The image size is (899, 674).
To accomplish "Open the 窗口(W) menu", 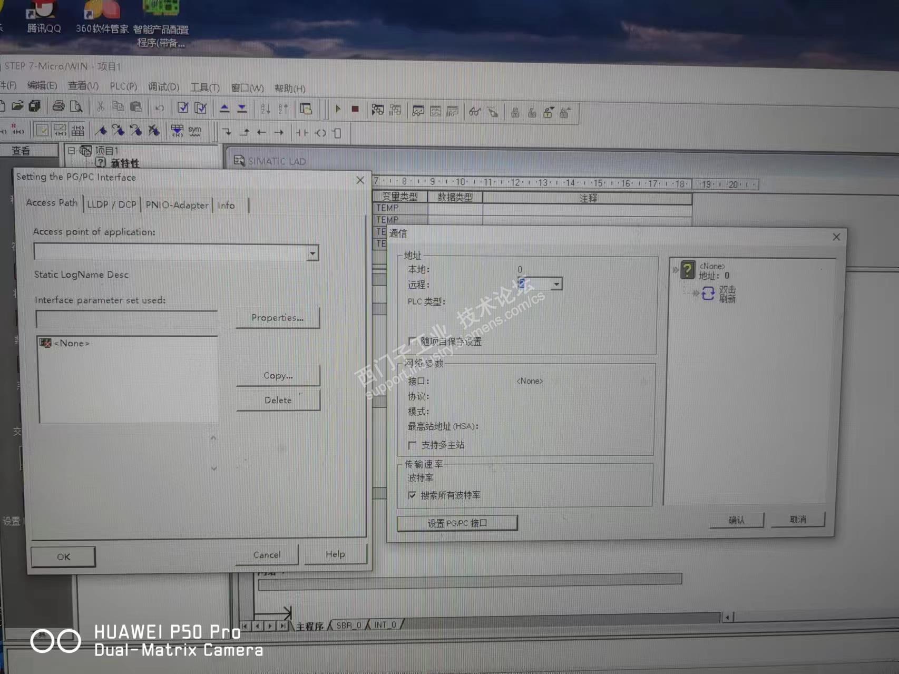I will (247, 88).
